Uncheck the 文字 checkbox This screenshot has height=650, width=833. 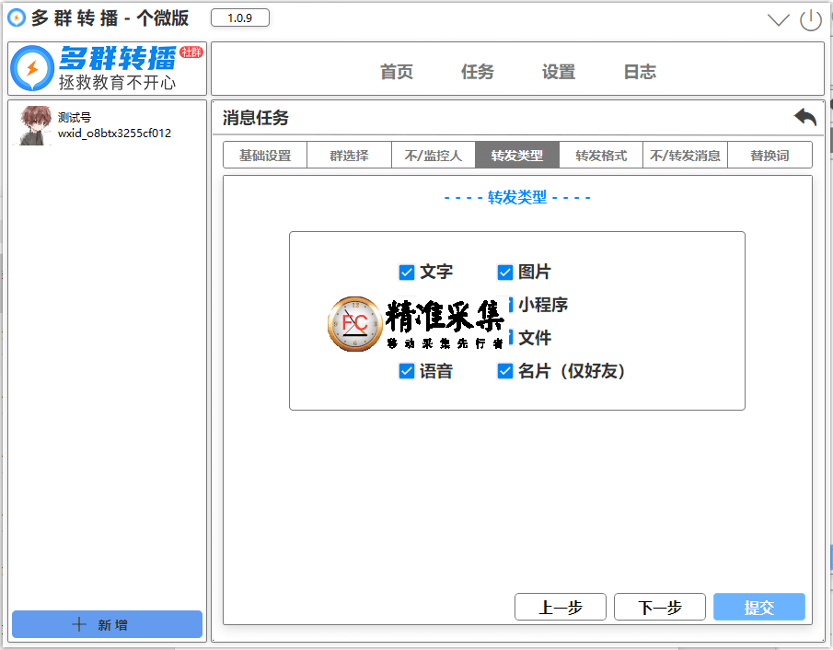point(407,273)
